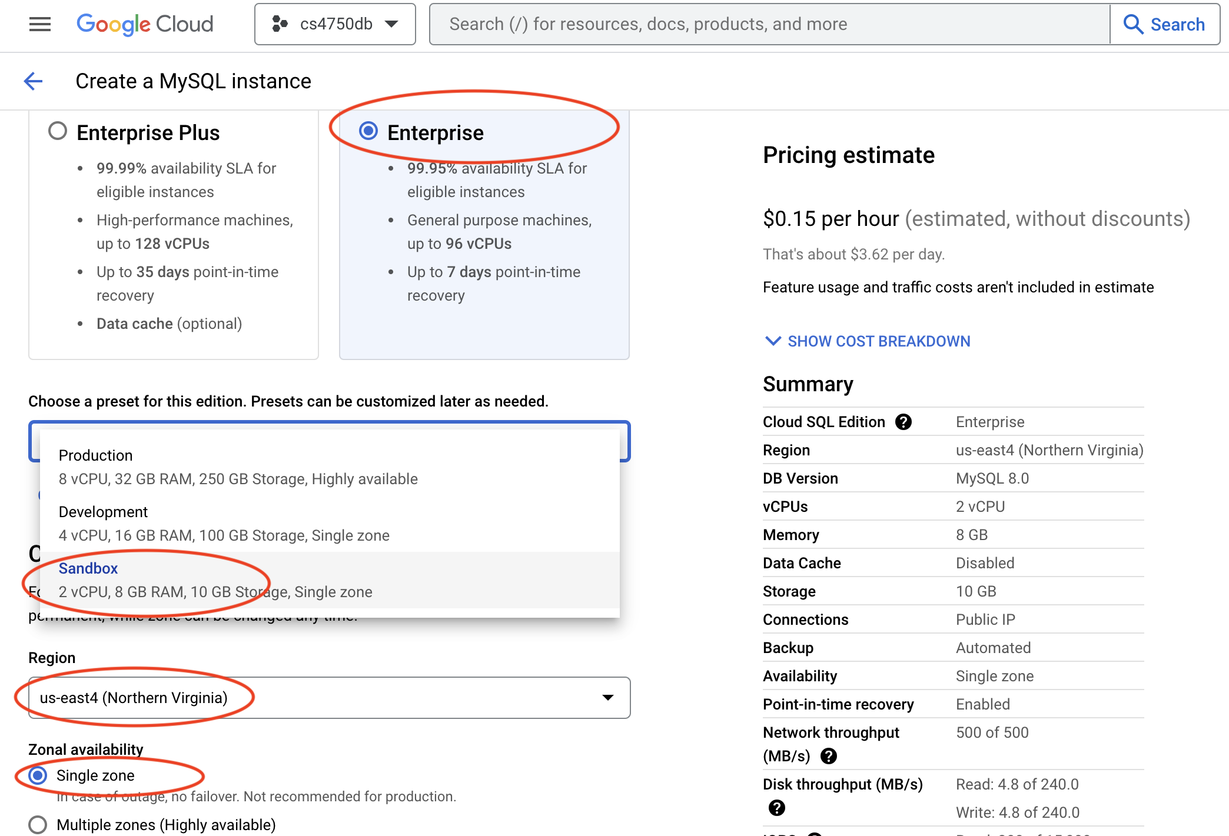Click the Enterprise Plus card title
The height and width of the screenshot is (836, 1229).
click(148, 133)
